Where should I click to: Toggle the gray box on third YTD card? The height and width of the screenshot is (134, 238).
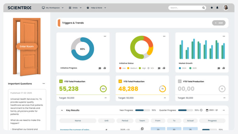tap(180, 81)
